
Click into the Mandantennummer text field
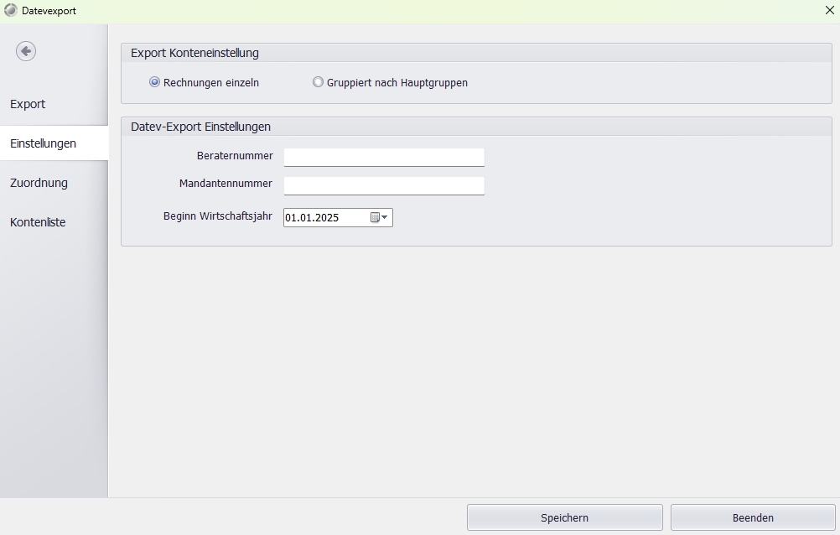click(384, 185)
